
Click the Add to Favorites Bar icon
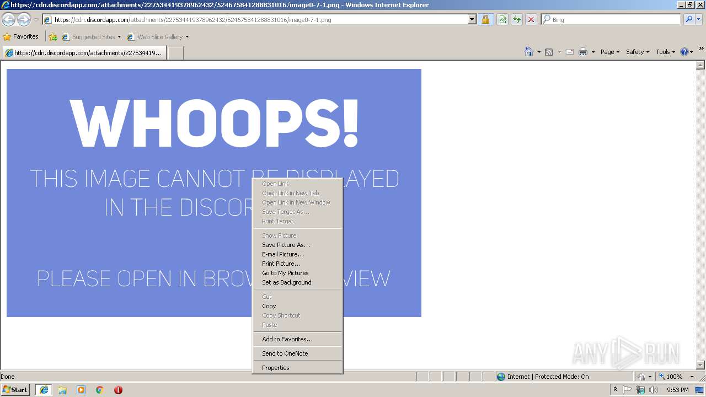point(53,37)
